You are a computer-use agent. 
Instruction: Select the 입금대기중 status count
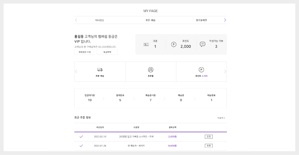click(90, 98)
